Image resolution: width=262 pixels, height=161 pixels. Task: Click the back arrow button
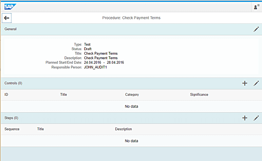(x=7, y=18)
